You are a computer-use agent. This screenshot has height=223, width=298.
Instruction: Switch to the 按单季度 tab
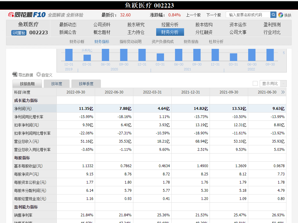(x=86, y=84)
